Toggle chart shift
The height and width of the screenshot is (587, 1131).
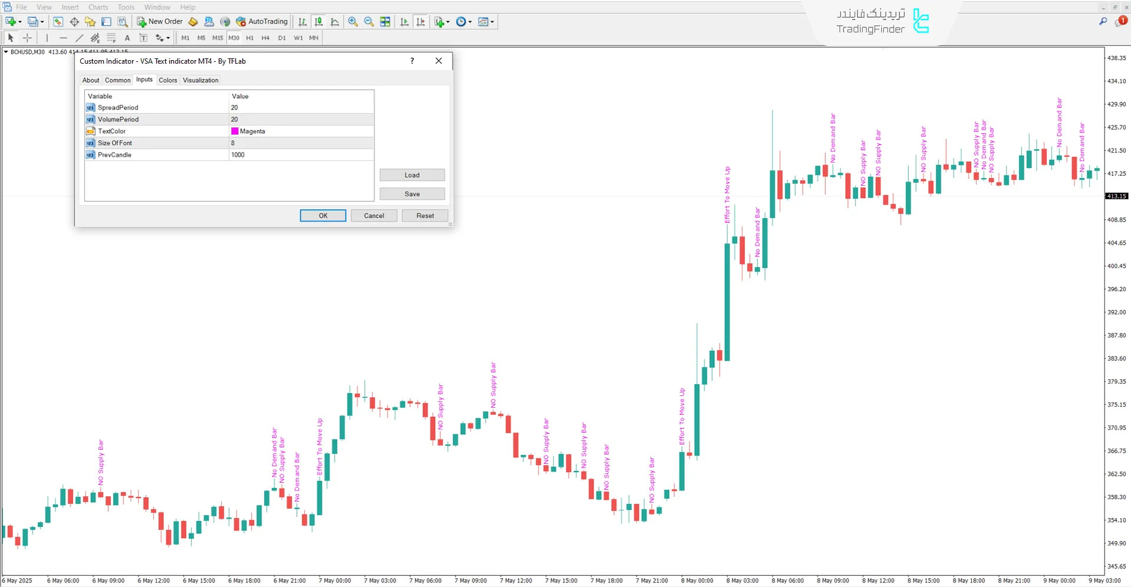[x=421, y=22]
